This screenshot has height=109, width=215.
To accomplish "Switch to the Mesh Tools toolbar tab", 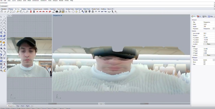I will 87,9.
